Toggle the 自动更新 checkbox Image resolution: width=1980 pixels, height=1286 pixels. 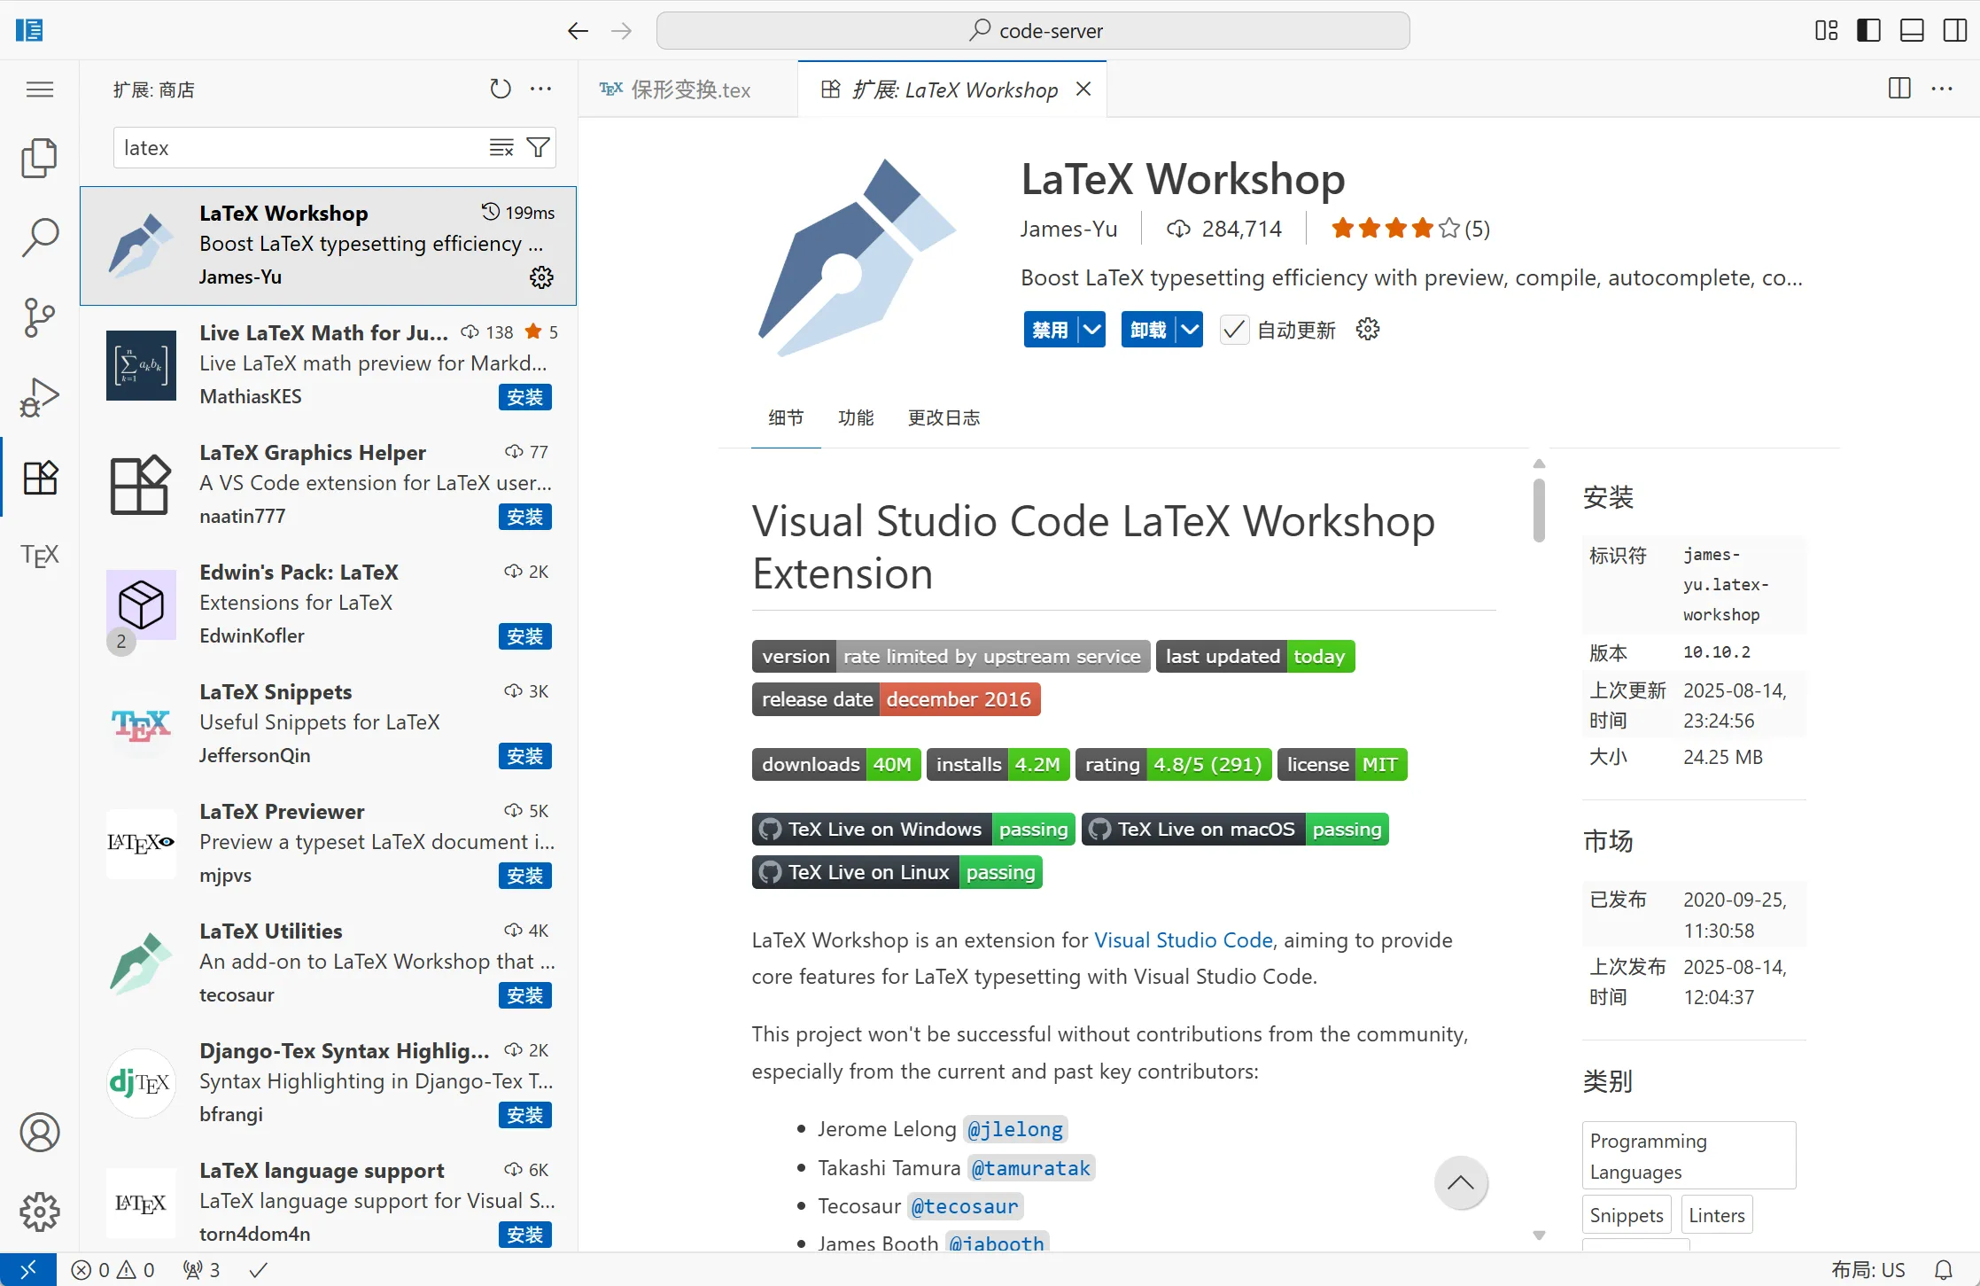[1234, 330]
